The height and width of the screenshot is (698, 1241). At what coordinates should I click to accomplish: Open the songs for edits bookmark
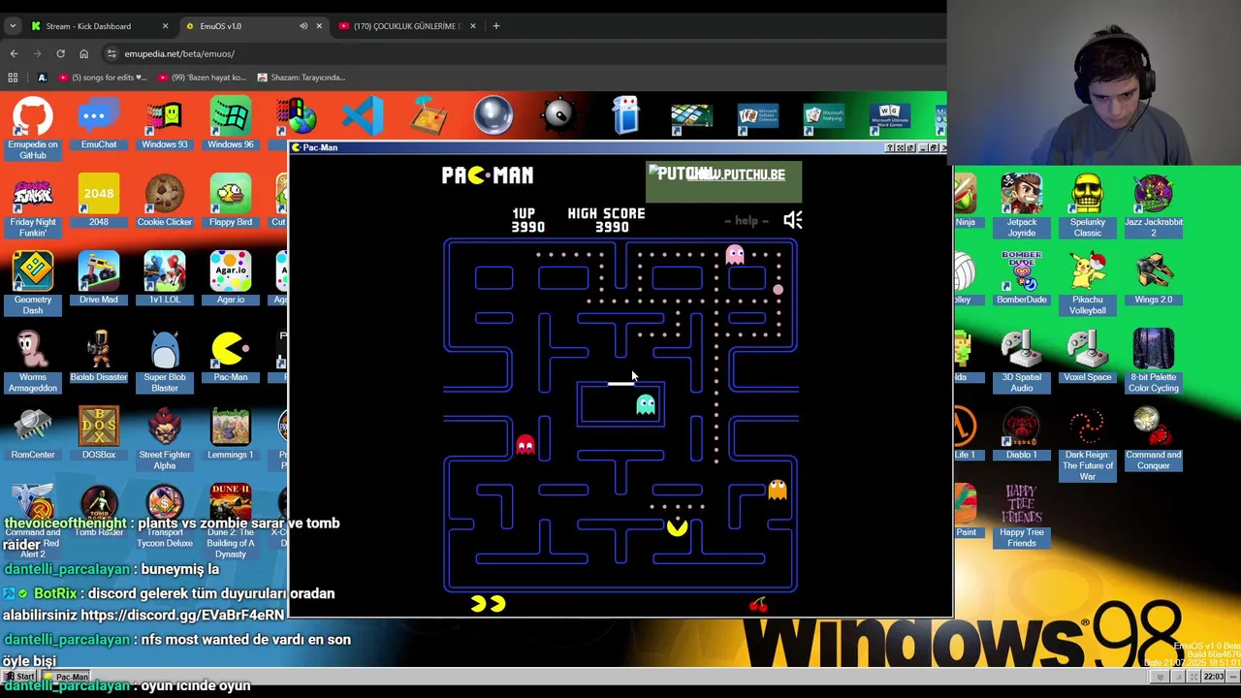pyautogui.click(x=103, y=78)
